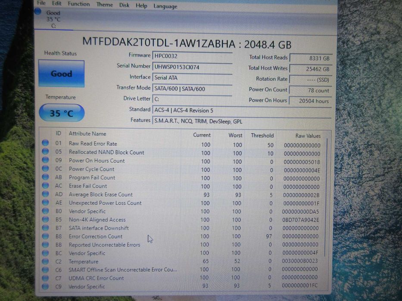Image resolution: width=402 pixels, height=301 pixels.
Task: Click the Threshold column header
Action: point(262,135)
